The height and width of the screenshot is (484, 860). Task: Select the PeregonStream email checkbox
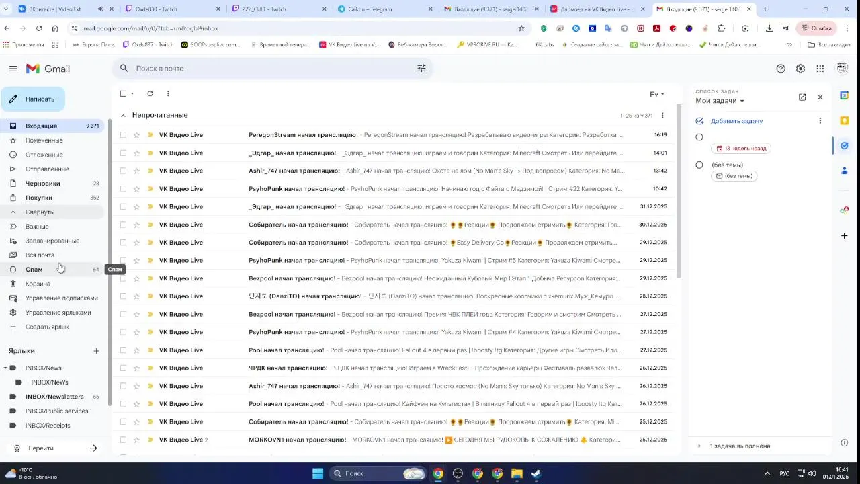[x=123, y=135]
